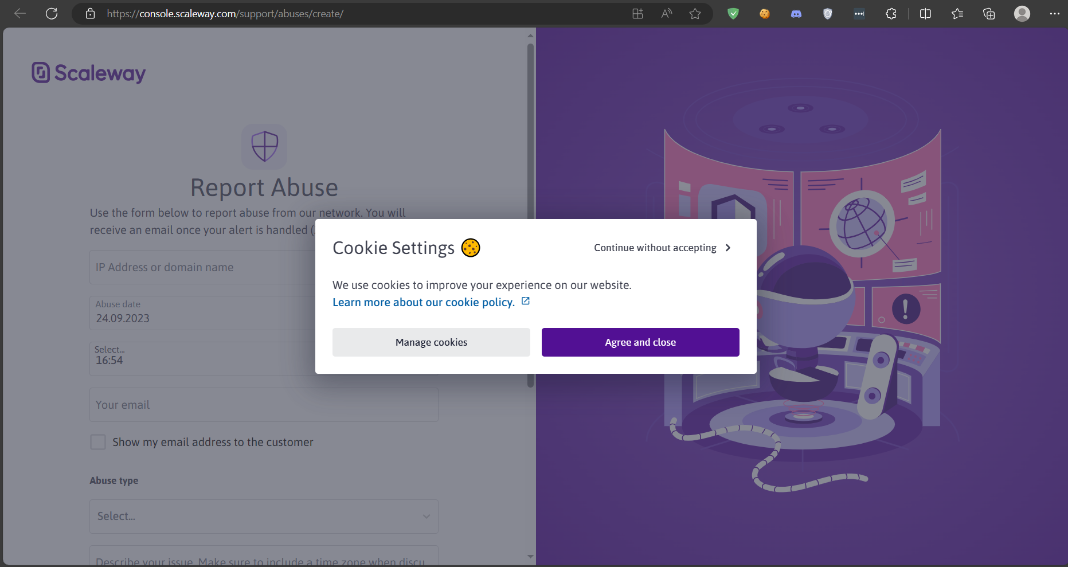This screenshot has height=567, width=1068.
Task: Click the Discord extension icon
Action: tap(796, 13)
